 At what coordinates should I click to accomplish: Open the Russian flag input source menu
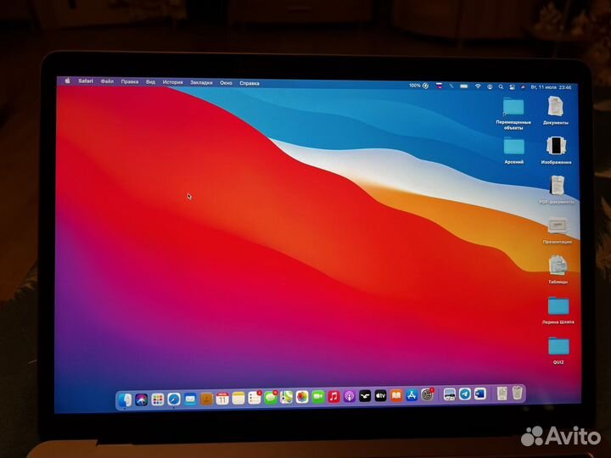(440, 86)
